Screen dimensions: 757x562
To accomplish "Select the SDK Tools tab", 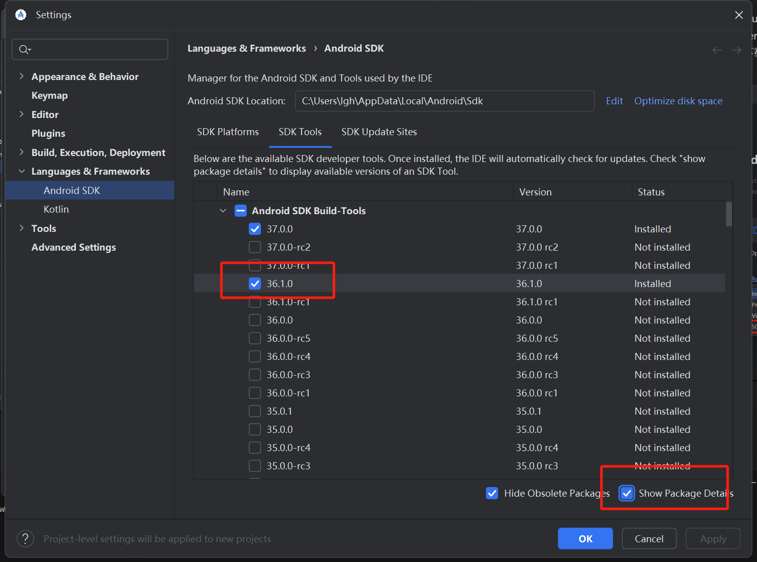I will (x=300, y=132).
